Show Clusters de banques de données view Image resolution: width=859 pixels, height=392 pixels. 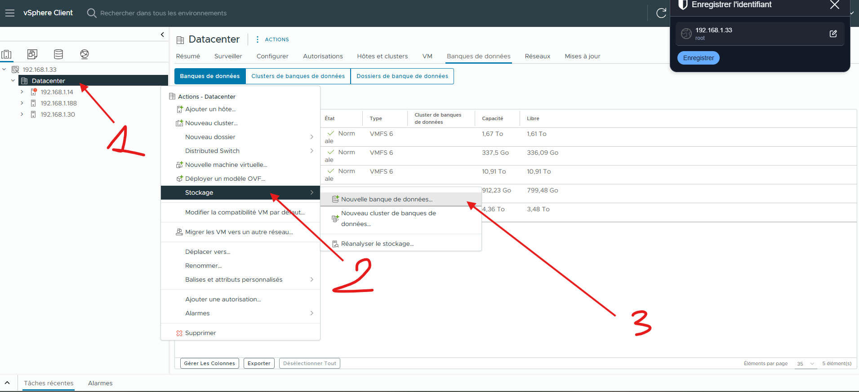(x=298, y=76)
